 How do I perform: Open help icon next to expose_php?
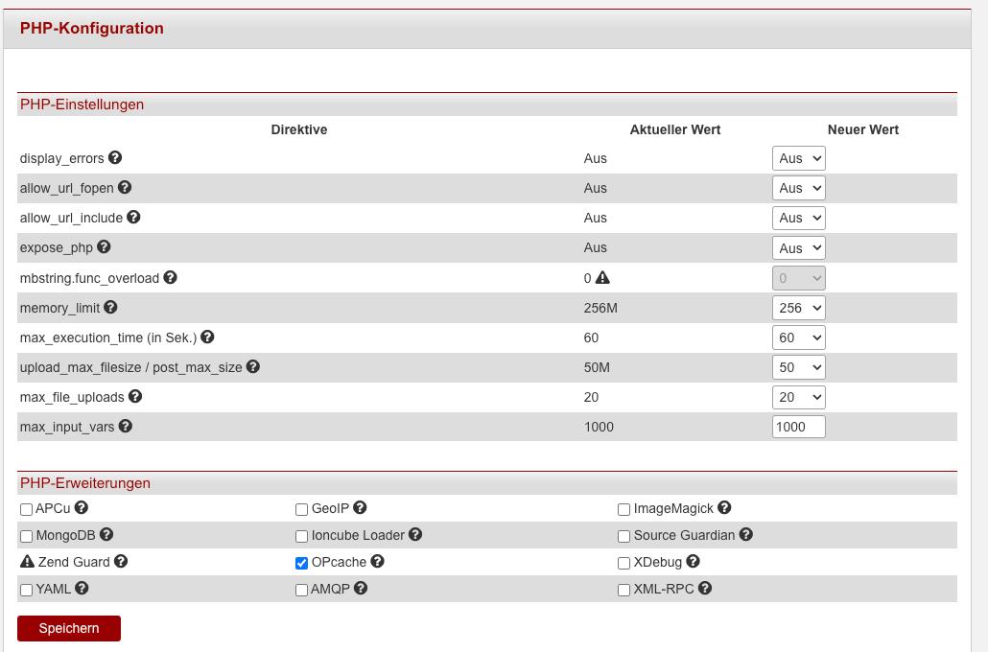tap(104, 247)
